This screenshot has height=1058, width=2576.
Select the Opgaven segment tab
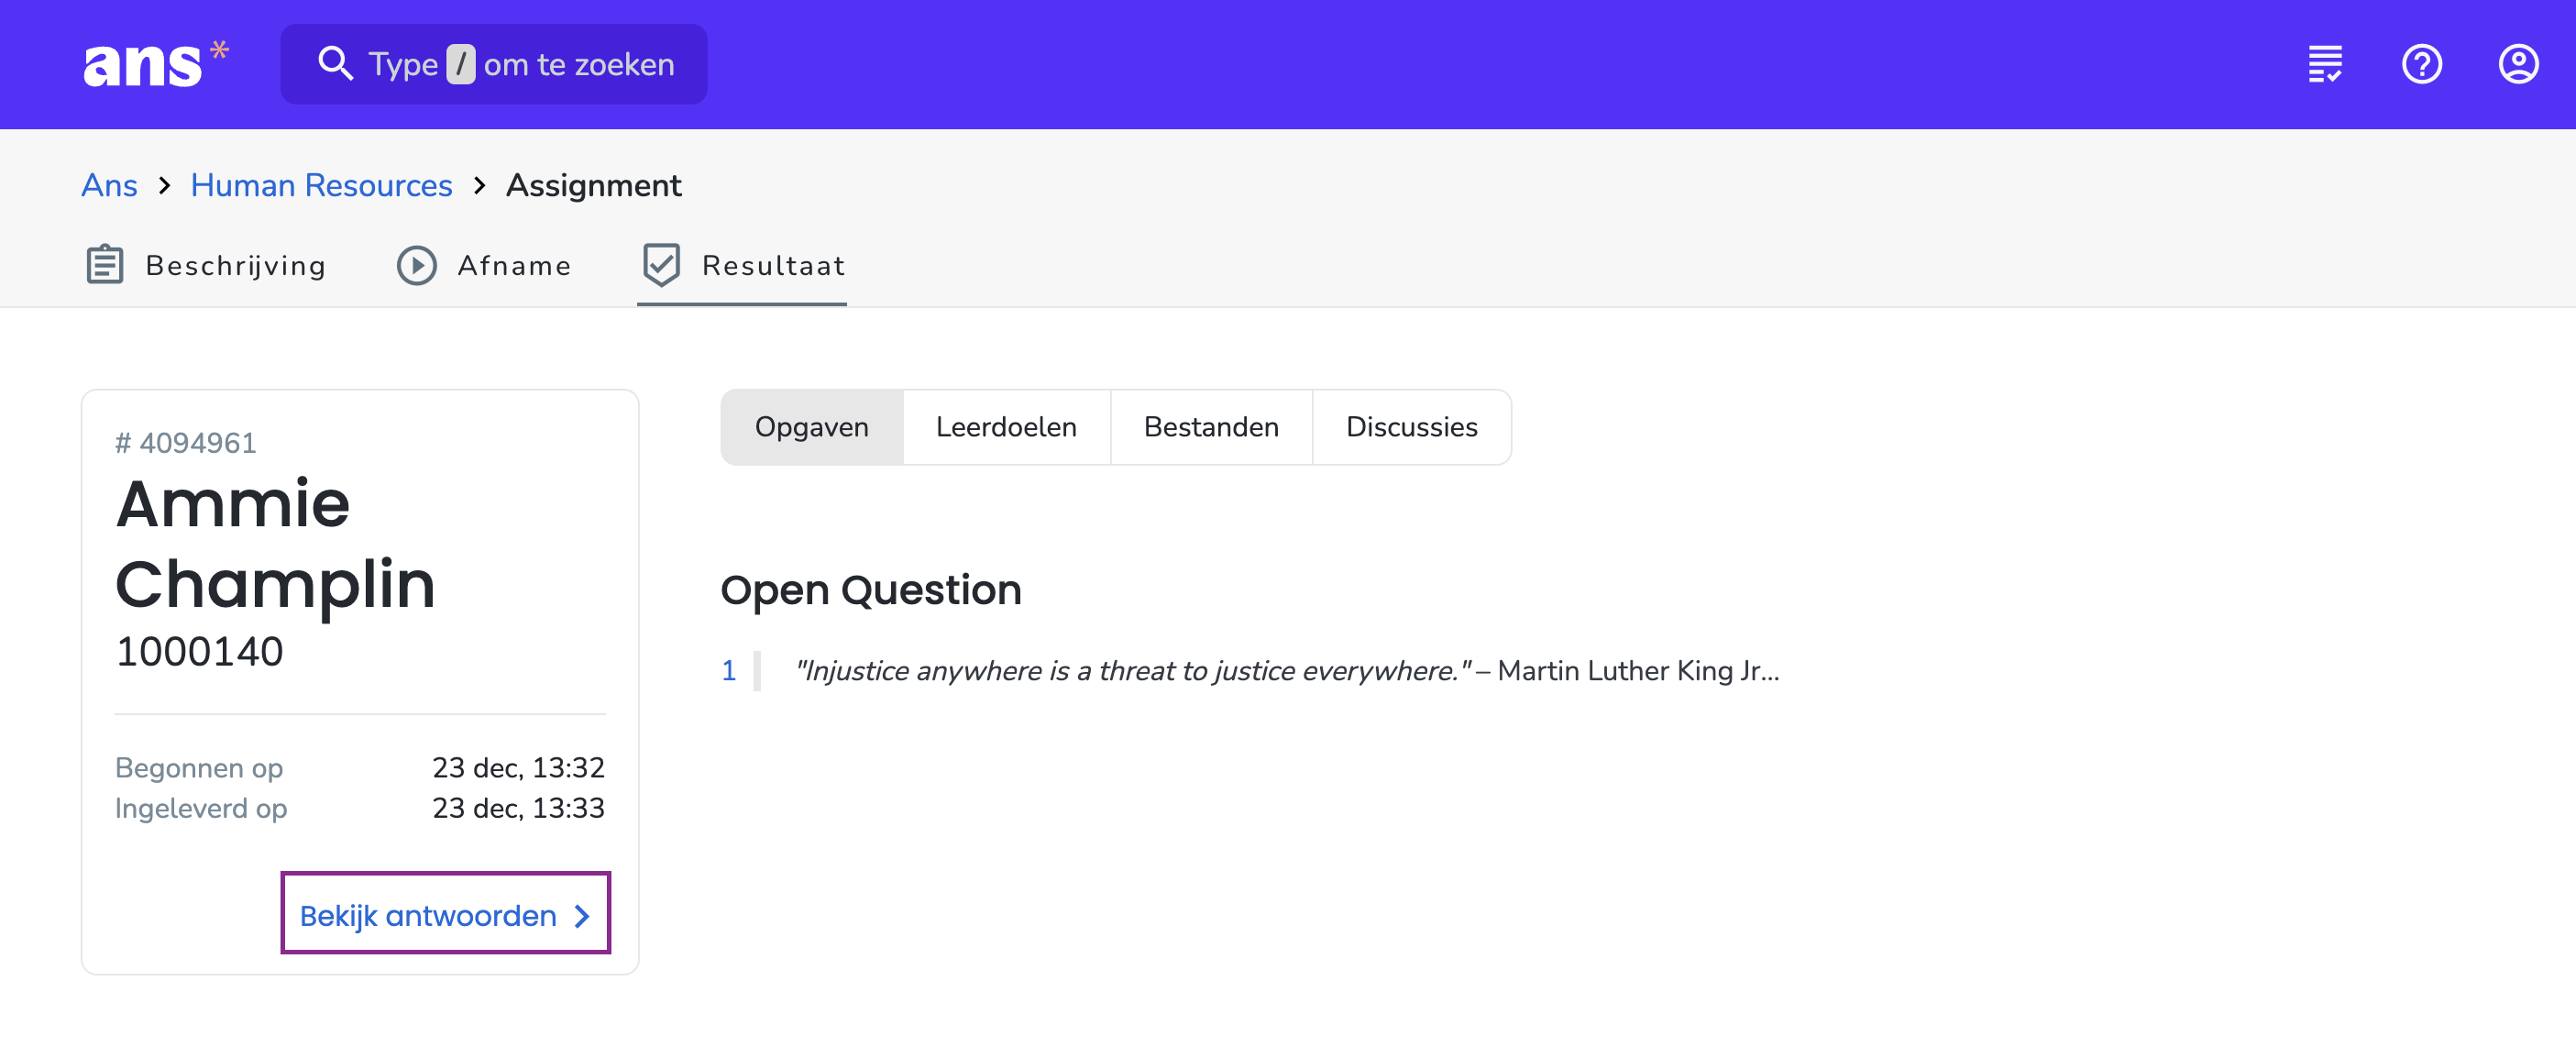[x=811, y=427]
